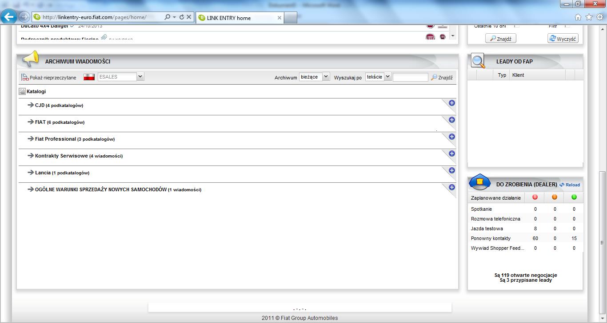
Task: Expand arrow beside OGÓLNE WARUNKI SPRZEDAŻY NOWYCH SAMOCHODÓW
Action: [31, 189]
